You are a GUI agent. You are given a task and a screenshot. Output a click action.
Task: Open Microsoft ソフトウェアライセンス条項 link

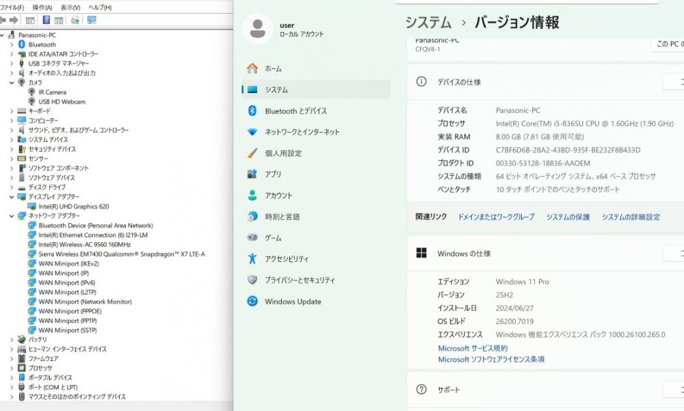[491, 360]
